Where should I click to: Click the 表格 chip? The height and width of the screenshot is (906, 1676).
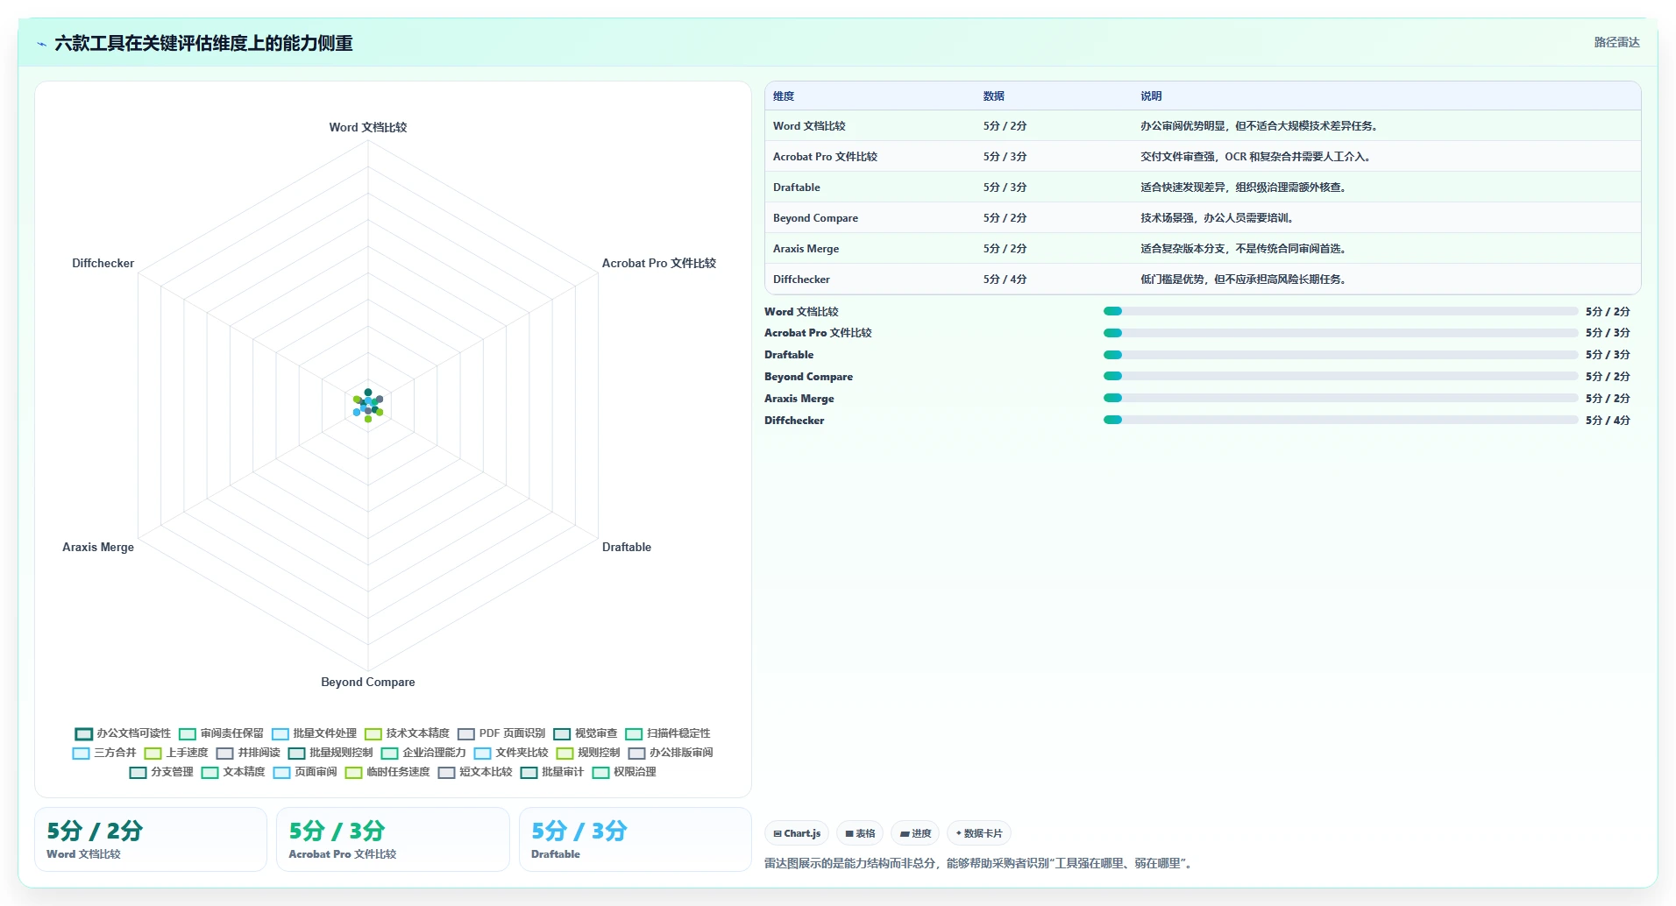pyautogui.click(x=860, y=833)
